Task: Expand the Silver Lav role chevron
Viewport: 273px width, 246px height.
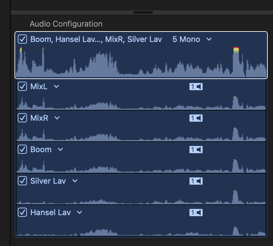Action: [75, 181]
